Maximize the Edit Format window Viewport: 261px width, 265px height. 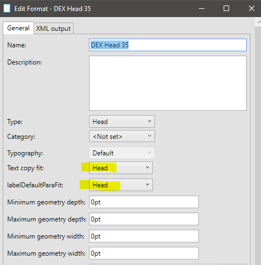(226, 8)
